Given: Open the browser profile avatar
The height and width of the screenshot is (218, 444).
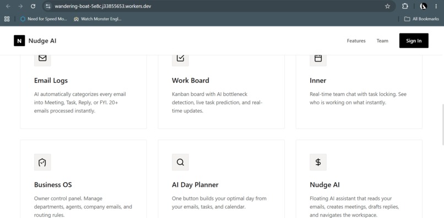Looking at the screenshot, I should [x=423, y=6].
